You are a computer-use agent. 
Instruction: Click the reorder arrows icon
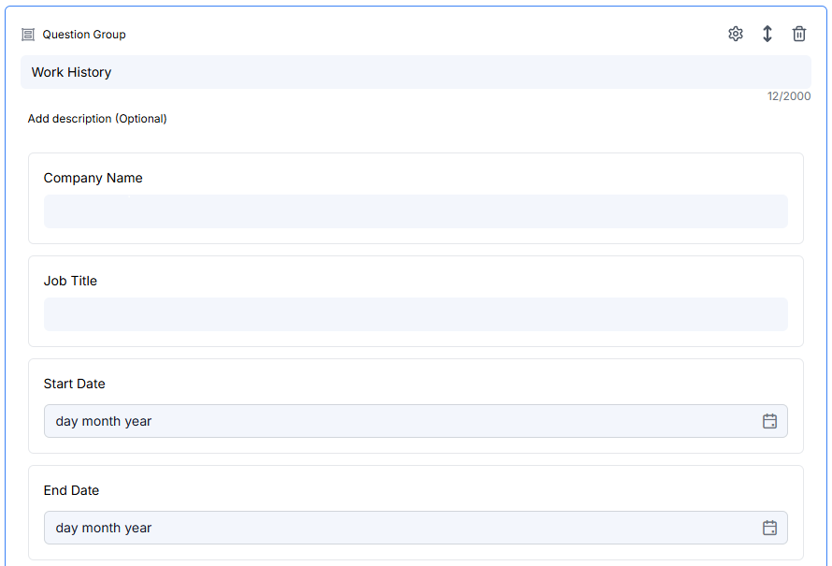767,33
